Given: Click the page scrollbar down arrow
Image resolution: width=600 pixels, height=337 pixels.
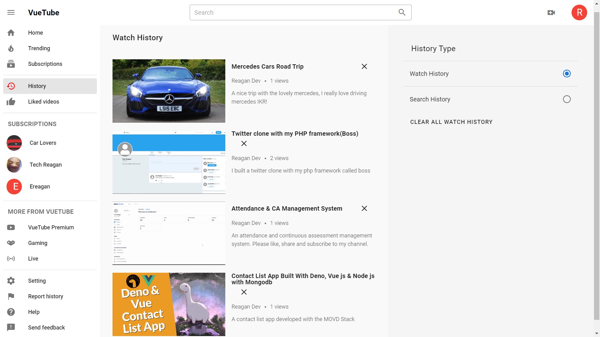Looking at the screenshot, I should 597,333.
